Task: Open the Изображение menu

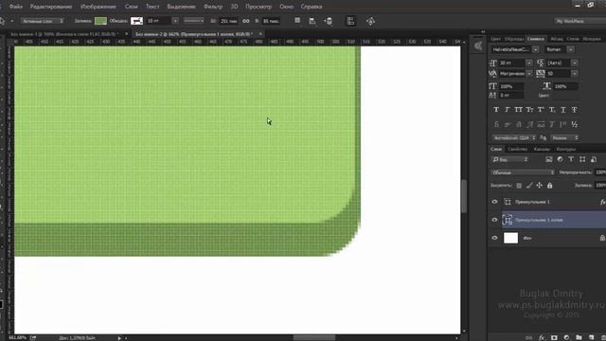Action: (98, 7)
